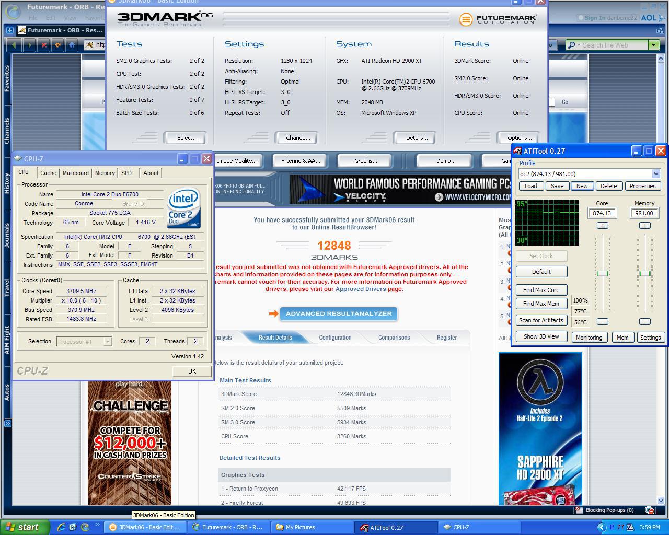Click Scan for Artifacts button
This screenshot has height=535, width=669.
[x=541, y=320]
